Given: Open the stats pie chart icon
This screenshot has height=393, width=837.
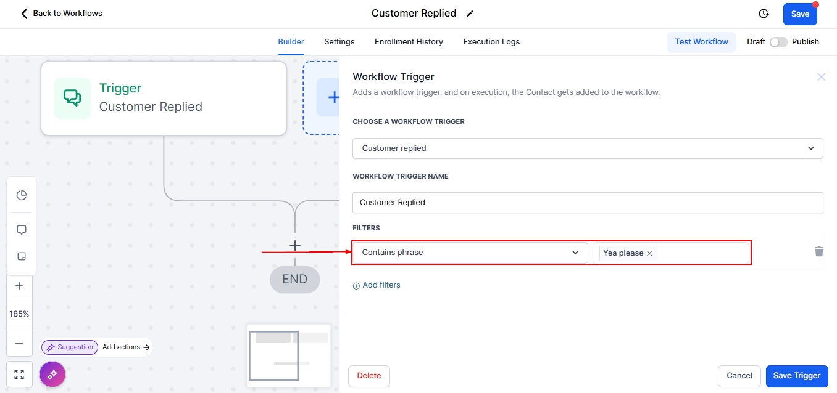Looking at the screenshot, I should pos(21,195).
